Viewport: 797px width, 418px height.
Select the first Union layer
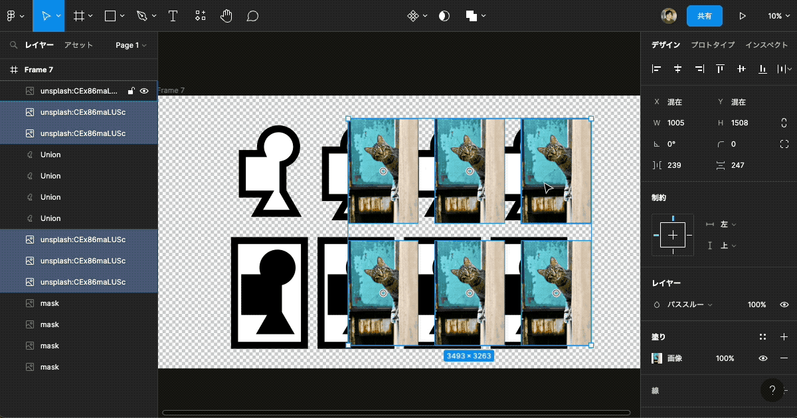pyautogui.click(x=78, y=155)
